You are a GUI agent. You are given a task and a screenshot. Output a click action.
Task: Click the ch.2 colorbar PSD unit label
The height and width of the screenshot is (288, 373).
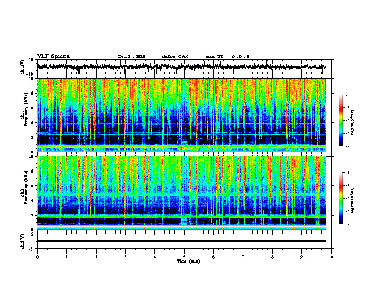353,200
